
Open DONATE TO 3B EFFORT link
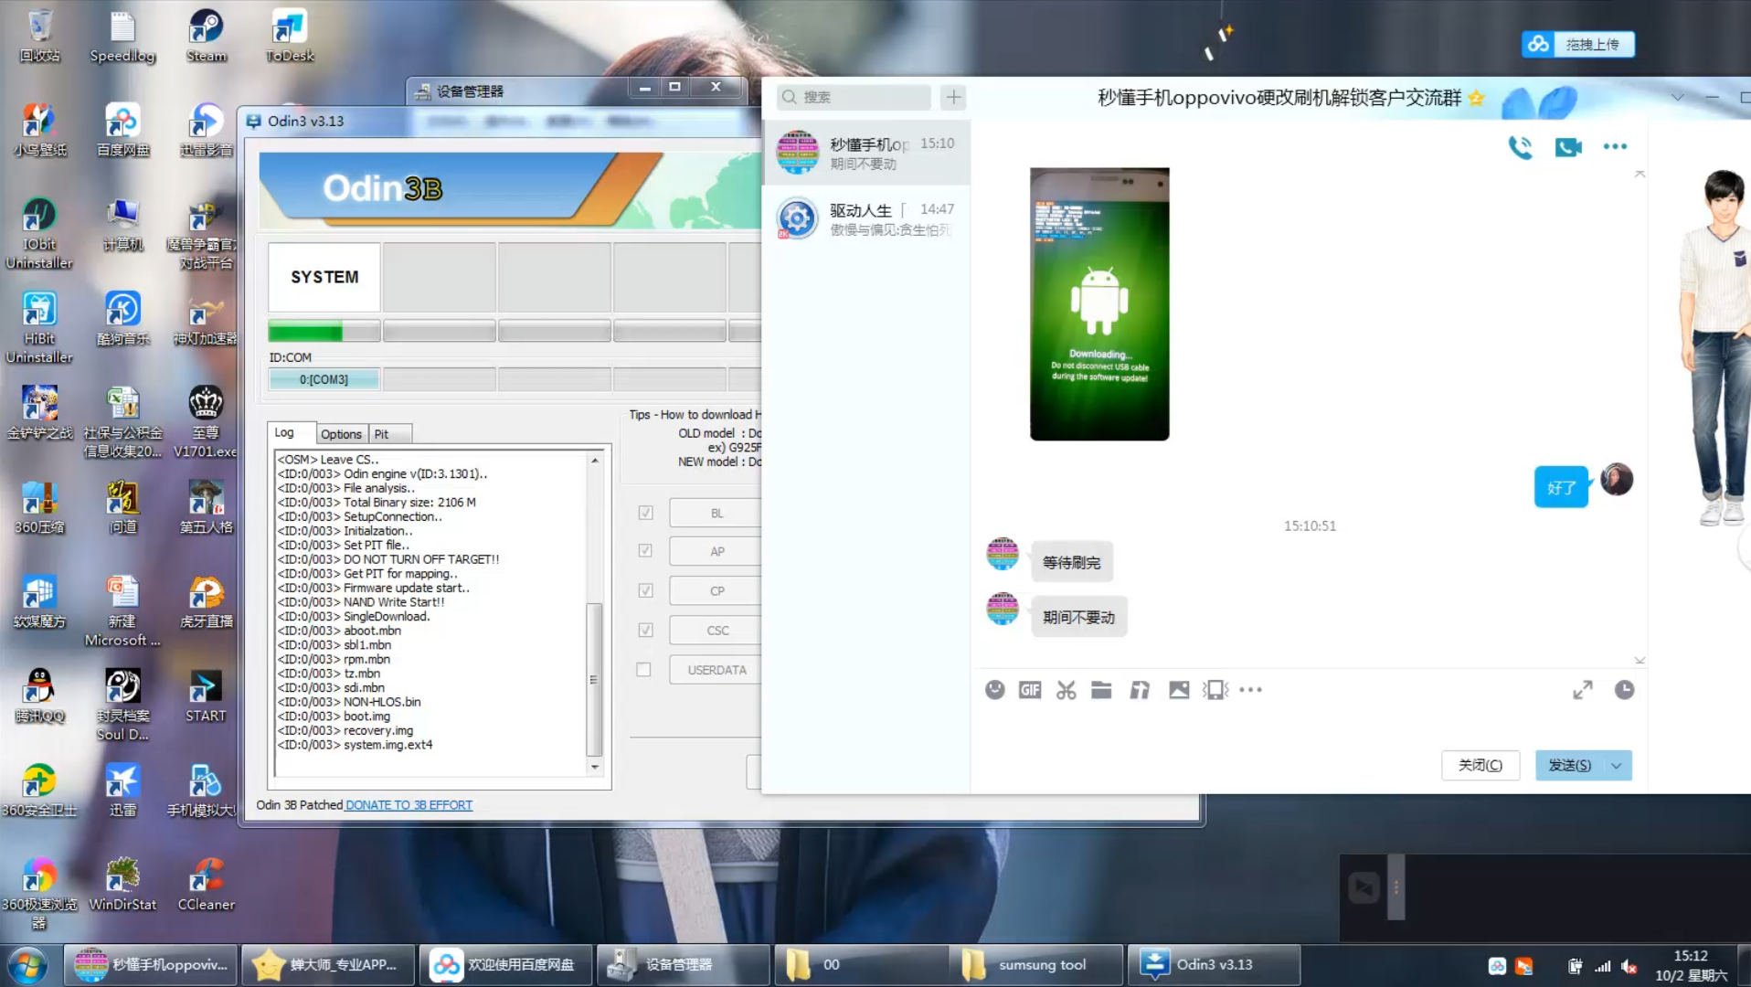tap(409, 805)
